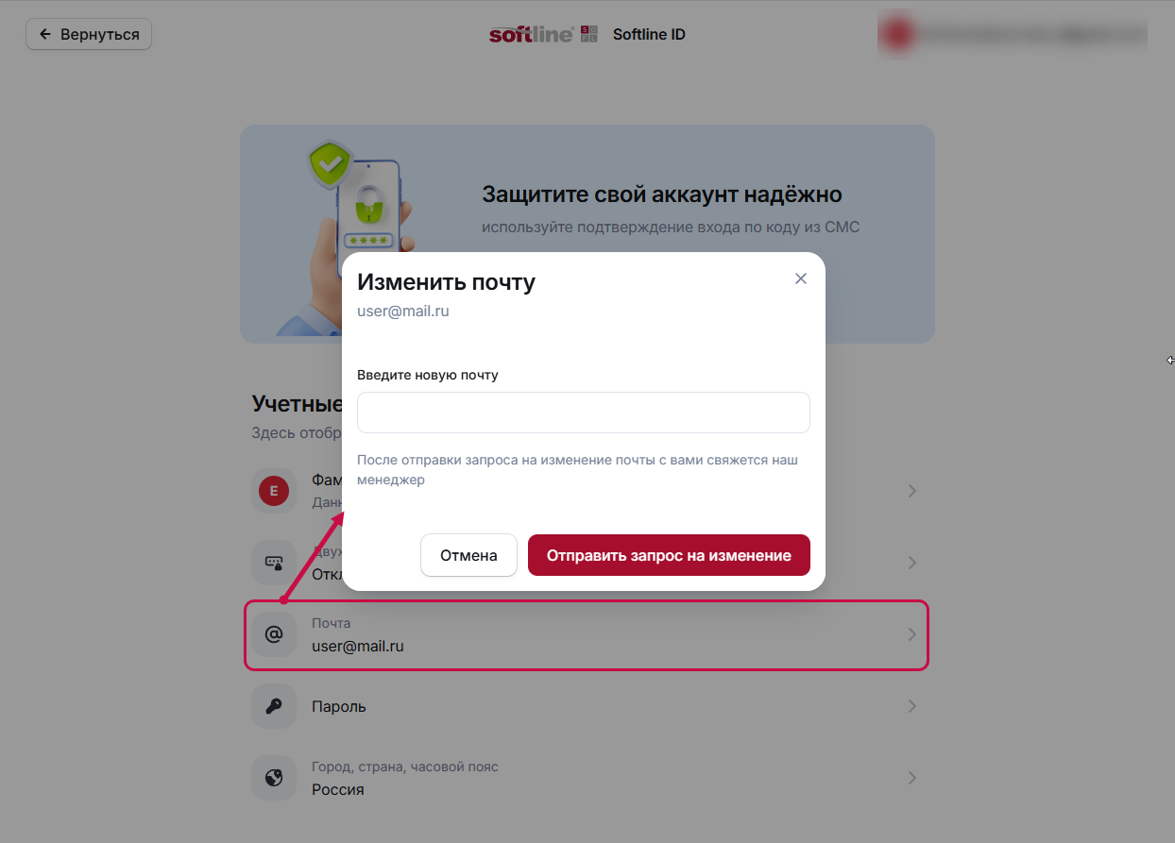This screenshot has height=843, width=1175.
Task: Click the two-factor authentication icon
Action: (x=274, y=563)
